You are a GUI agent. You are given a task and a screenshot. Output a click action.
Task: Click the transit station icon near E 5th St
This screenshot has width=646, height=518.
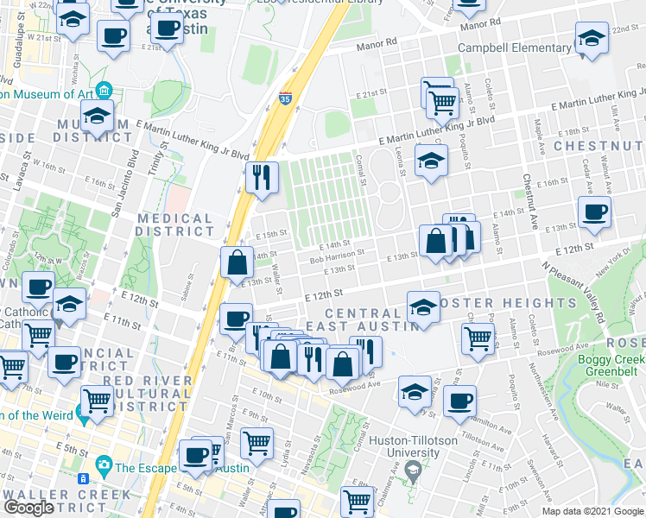[83, 478]
